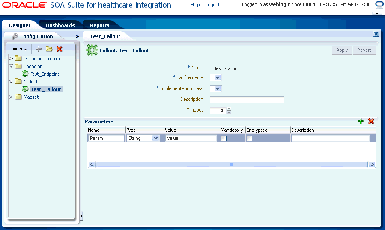Click the green plus Add Parameter icon
The width and height of the screenshot is (385, 230).
click(361, 121)
